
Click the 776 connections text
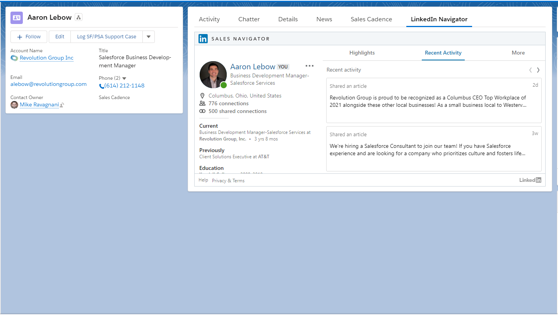click(228, 104)
